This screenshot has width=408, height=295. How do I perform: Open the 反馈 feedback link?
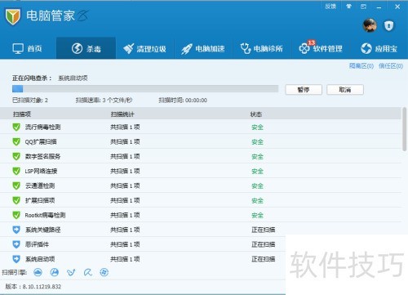click(330, 7)
